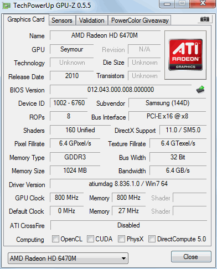Click the camera screenshot icon

(x=205, y=19)
